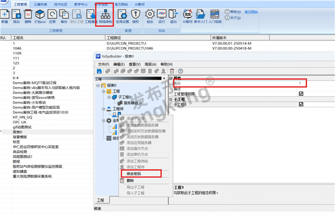The width and height of the screenshot is (335, 214).
Task: Toggle the 工程管理权限 checkbox
Action: (301, 94)
